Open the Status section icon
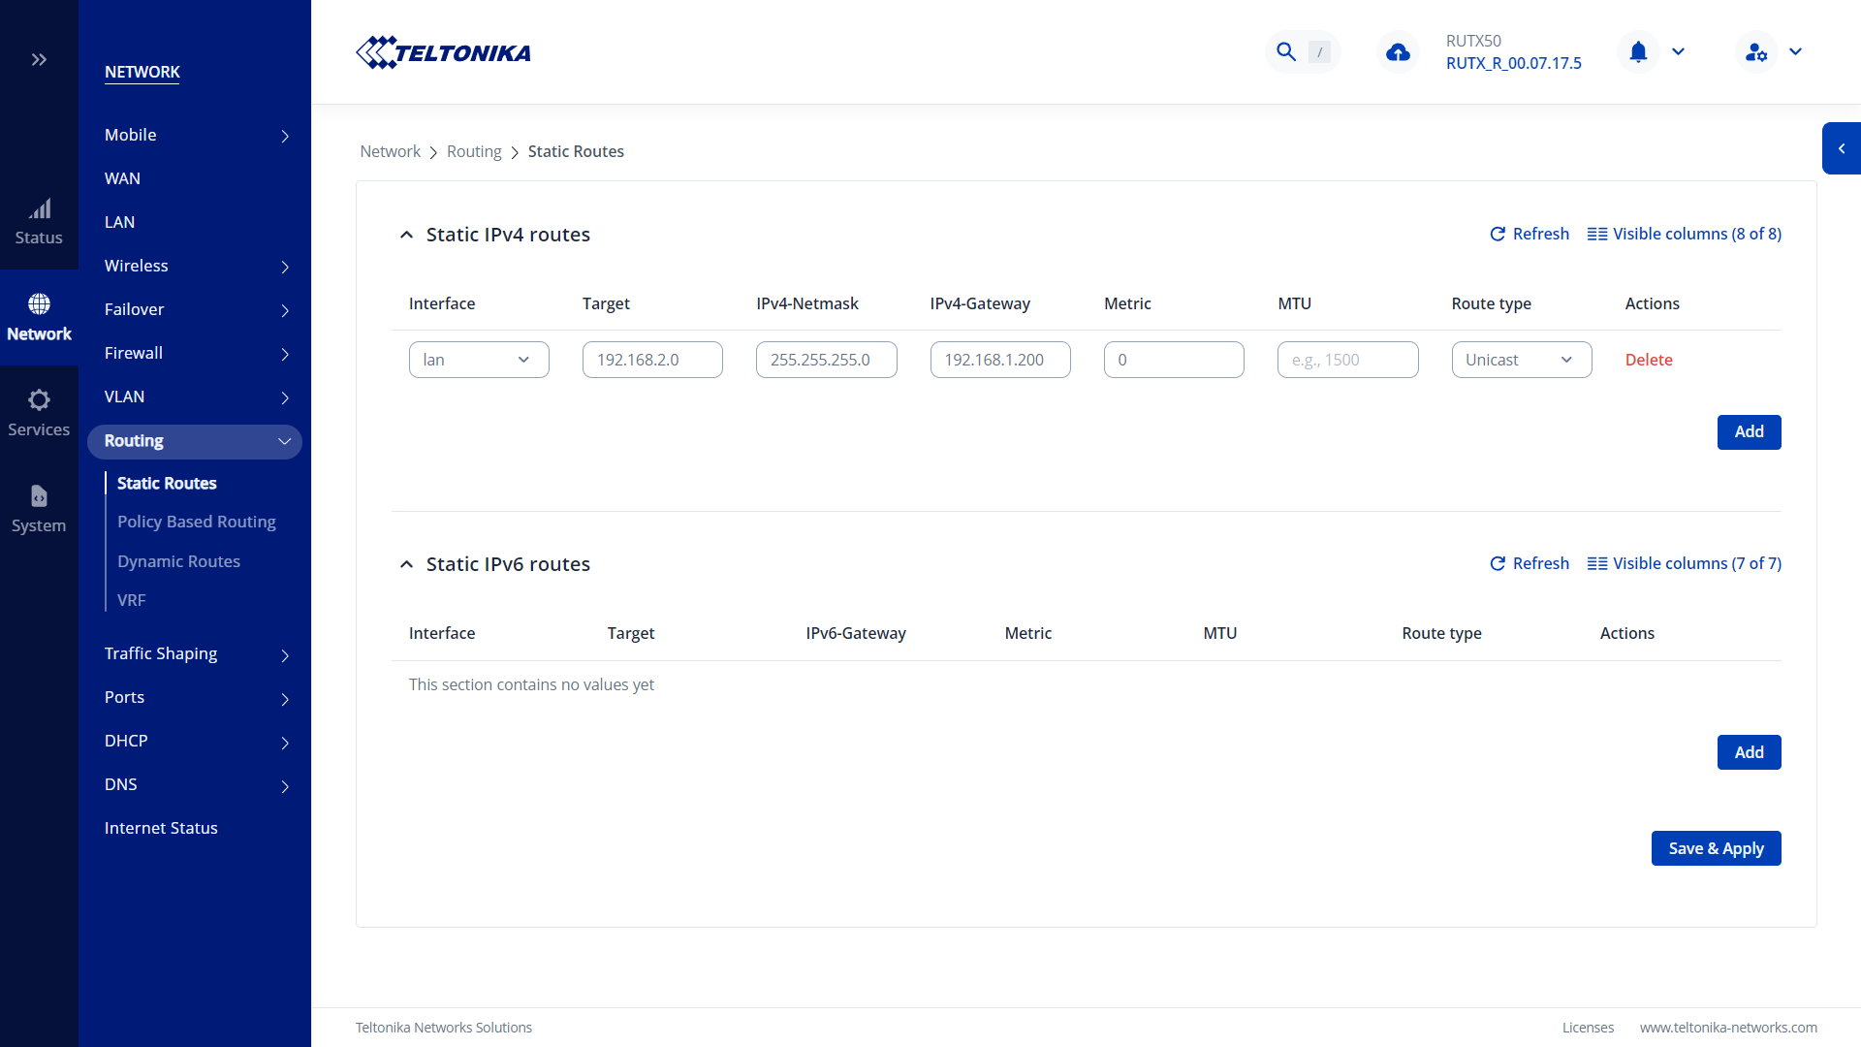The width and height of the screenshot is (1861, 1047). pyautogui.click(x=39, y=222)
